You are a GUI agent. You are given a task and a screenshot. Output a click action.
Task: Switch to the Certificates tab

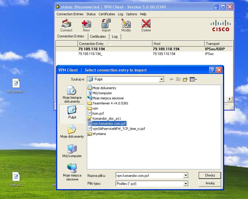pos(98,37)
